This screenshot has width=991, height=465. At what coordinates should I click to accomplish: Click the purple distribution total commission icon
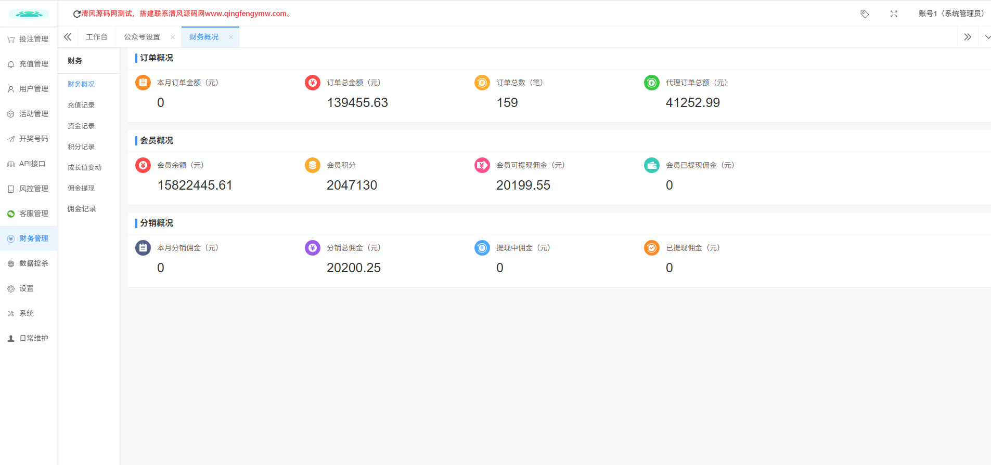pos(313,248)
